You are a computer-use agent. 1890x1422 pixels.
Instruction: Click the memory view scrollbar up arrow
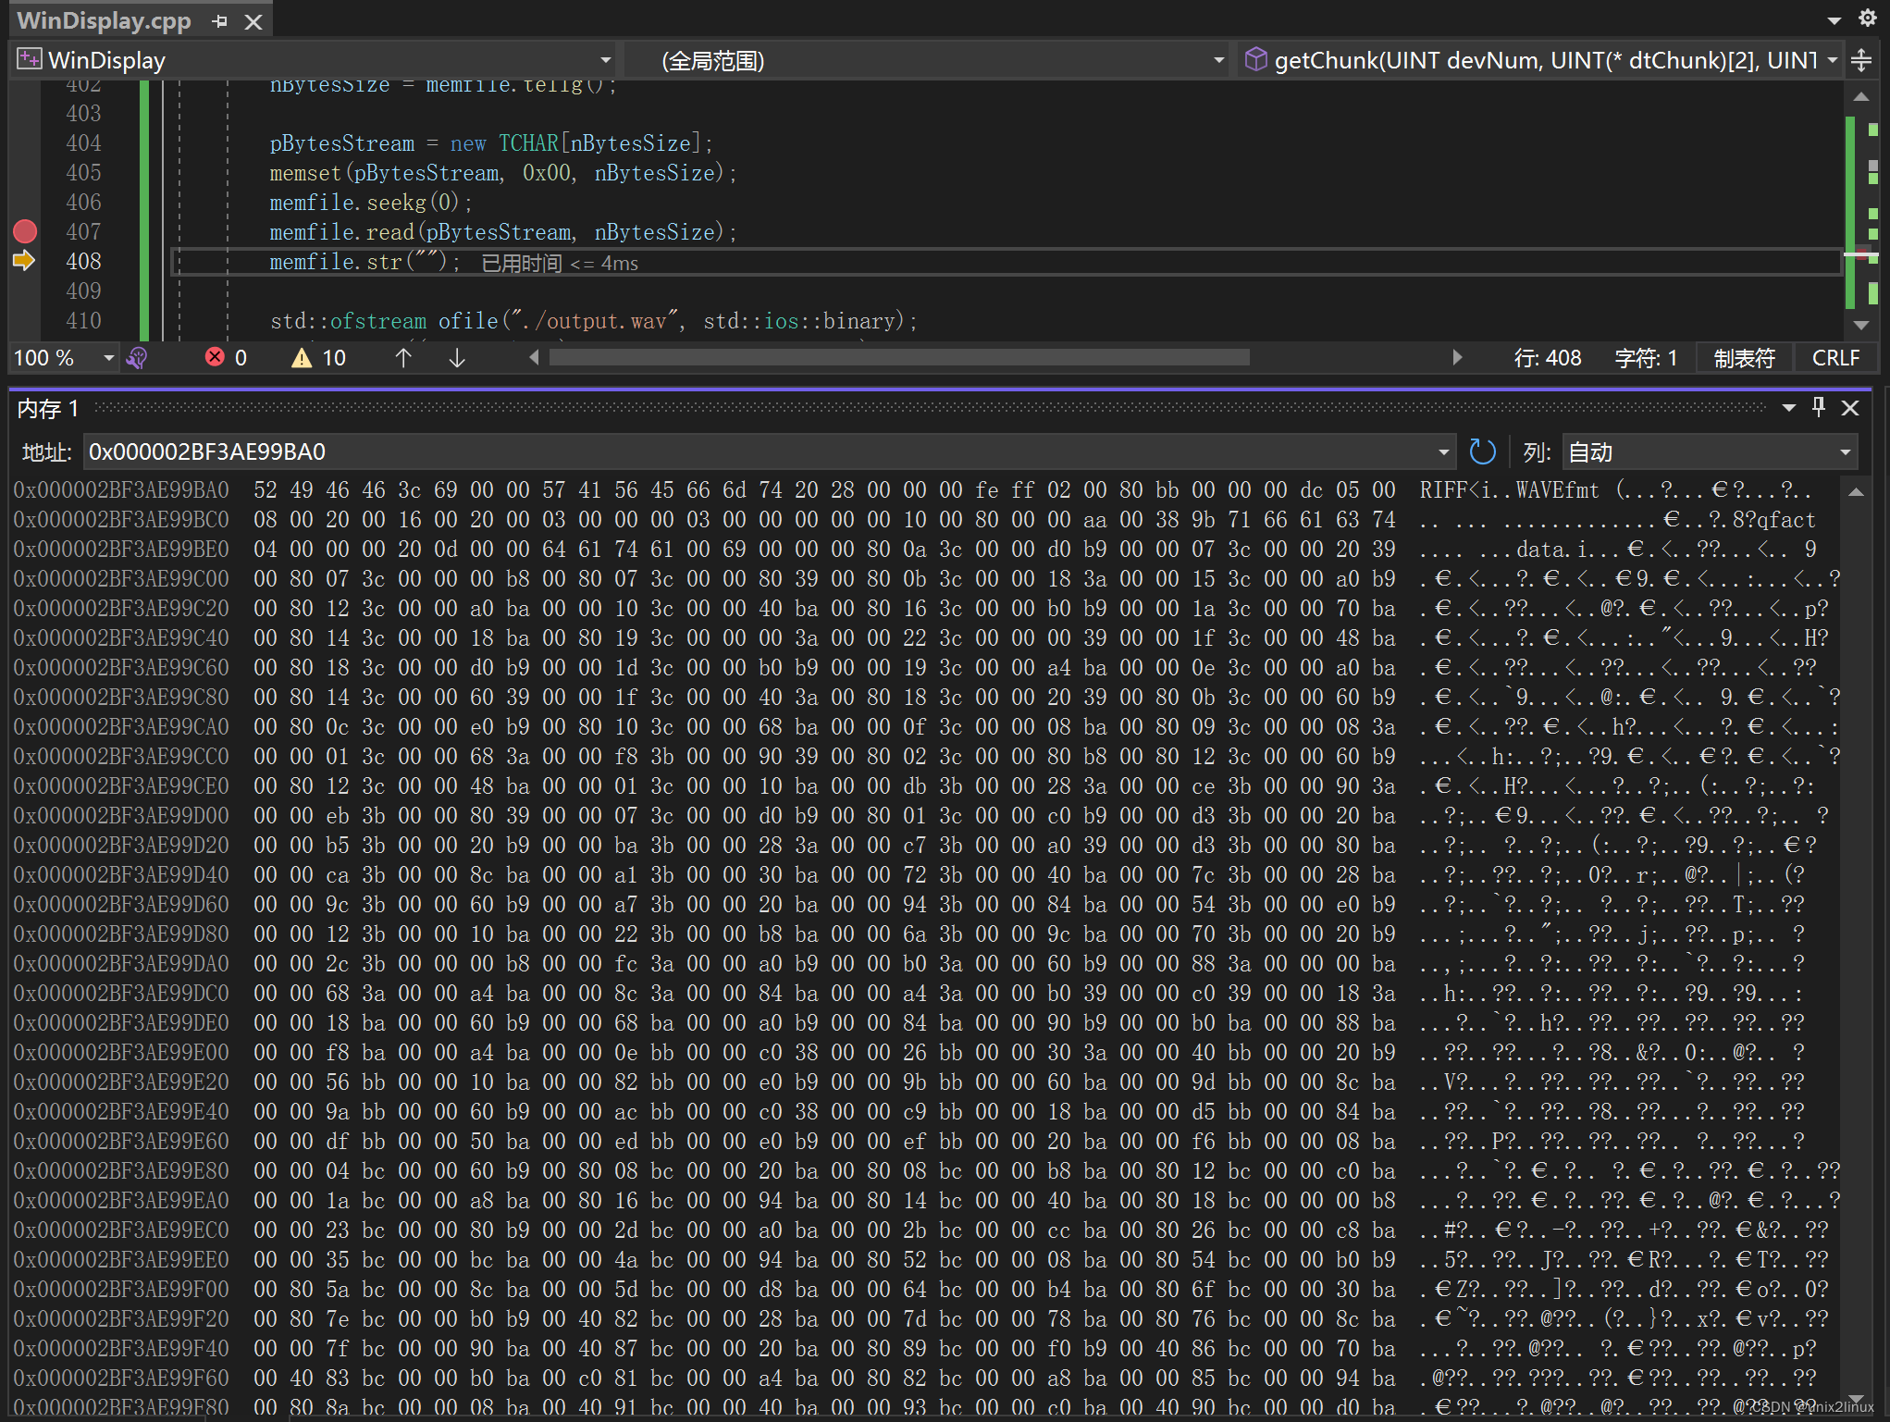pos(1856,492)
